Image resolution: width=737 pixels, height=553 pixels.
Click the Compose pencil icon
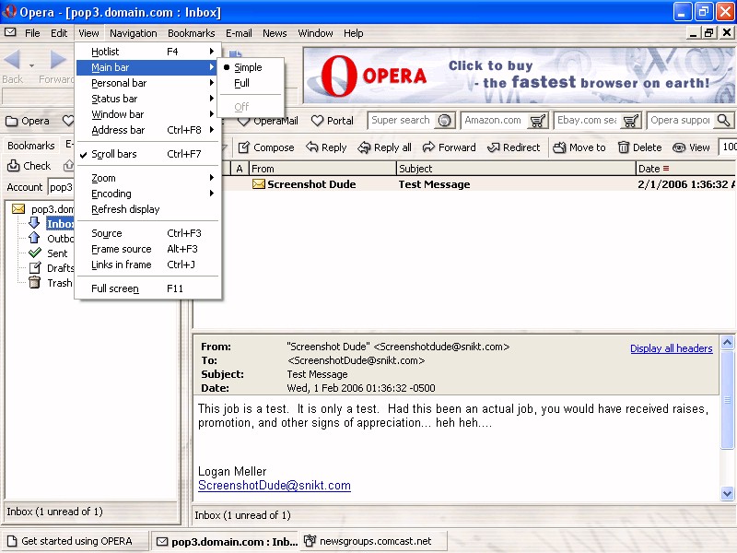[243, 147]
